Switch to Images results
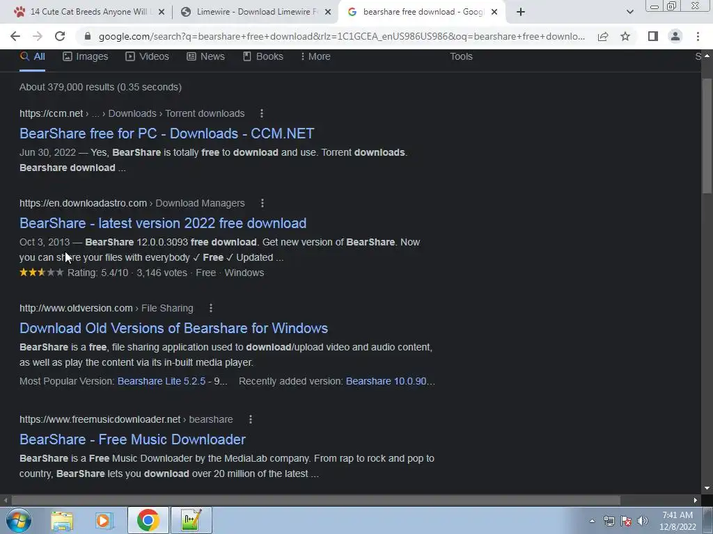 click(x=86, y=57)
